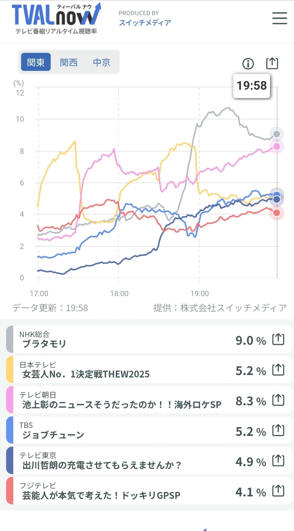This screenshot has width=294, height=531.
Task: Open the hamburger menu
Action: pyautogui.click(x=279, y=18)
